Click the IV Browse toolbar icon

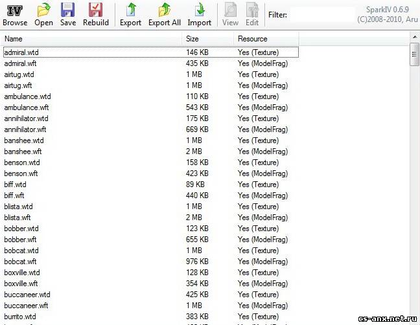[x=15, y=15]
